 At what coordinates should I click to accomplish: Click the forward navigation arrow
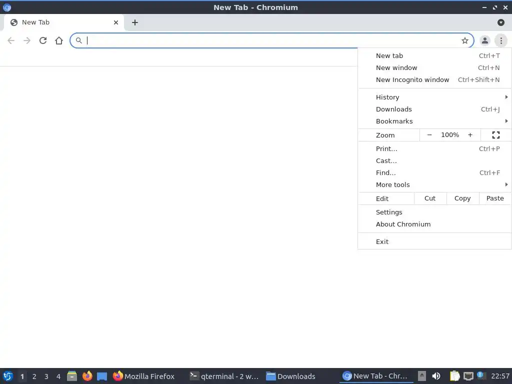[x=27, y=40]
